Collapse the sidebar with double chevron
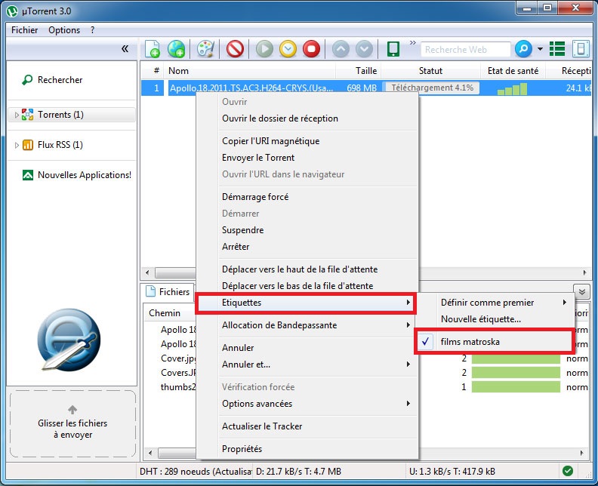Viewport: 598px width, 486px height. tap(125, 48)
